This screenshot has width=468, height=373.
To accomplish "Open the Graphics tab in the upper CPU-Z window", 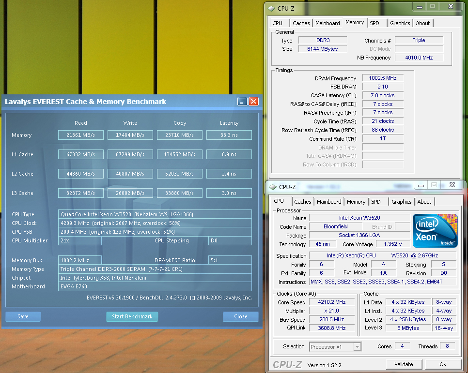I will 400,23.
